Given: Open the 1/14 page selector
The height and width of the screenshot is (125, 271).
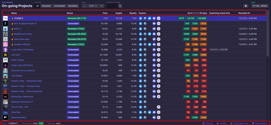Looking at the screenshot, I should (x=93, y=6).
